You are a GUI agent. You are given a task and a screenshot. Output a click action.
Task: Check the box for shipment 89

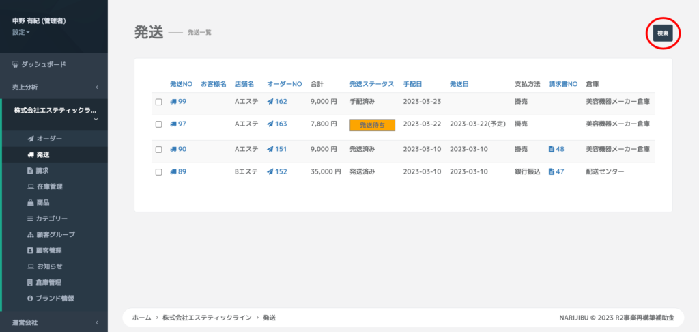click(x=158, y=172)
